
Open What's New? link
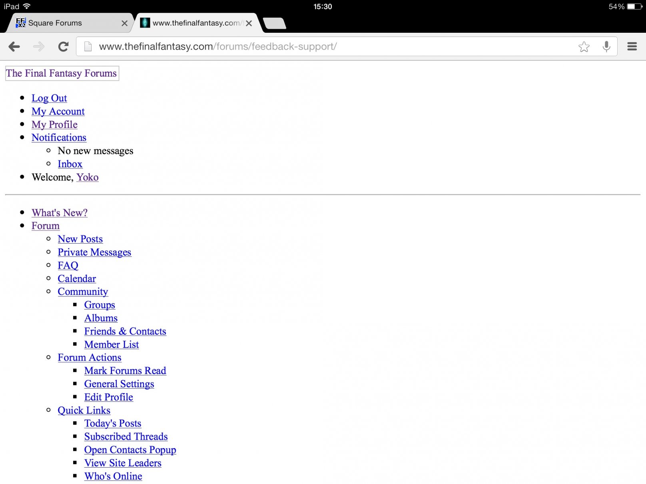pyautogui.click(x=60, y=213)
